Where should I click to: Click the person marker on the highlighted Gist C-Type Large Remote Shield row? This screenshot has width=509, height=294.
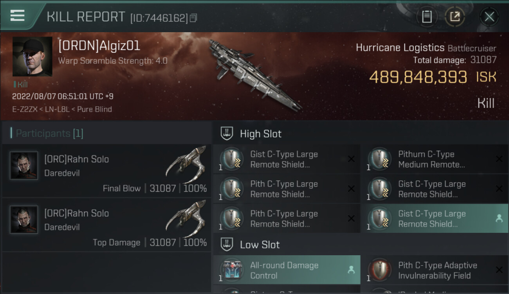(x=499, y=218)
